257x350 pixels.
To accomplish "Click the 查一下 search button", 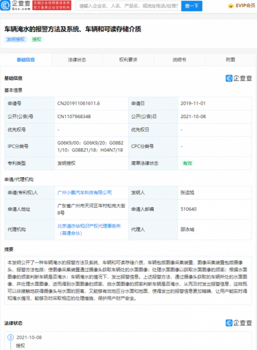I will tap(192, 6).
